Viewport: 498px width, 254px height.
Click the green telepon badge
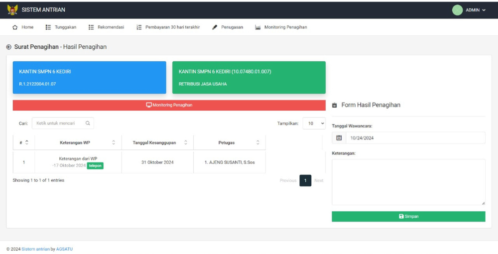point(95,166)
